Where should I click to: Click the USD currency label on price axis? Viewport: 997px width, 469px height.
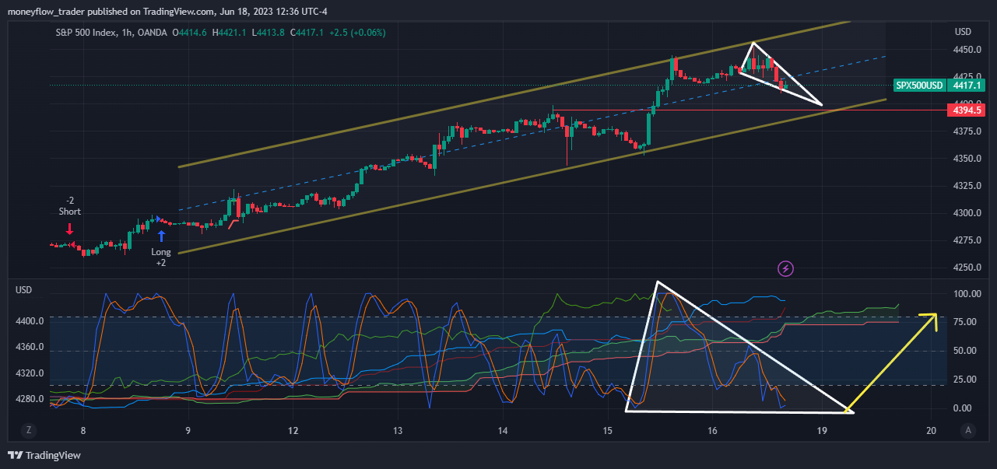point(964,32)
